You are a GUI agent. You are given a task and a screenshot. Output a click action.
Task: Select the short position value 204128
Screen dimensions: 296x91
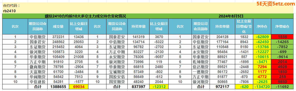tap(222, 37)
